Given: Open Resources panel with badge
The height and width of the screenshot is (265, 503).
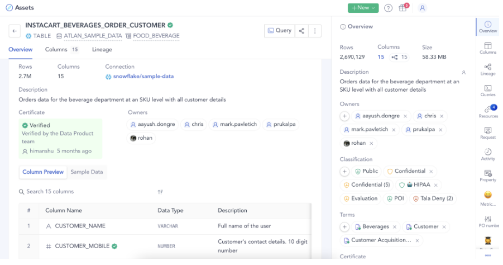Looking at the screenshot, I should tap(488, 111).
